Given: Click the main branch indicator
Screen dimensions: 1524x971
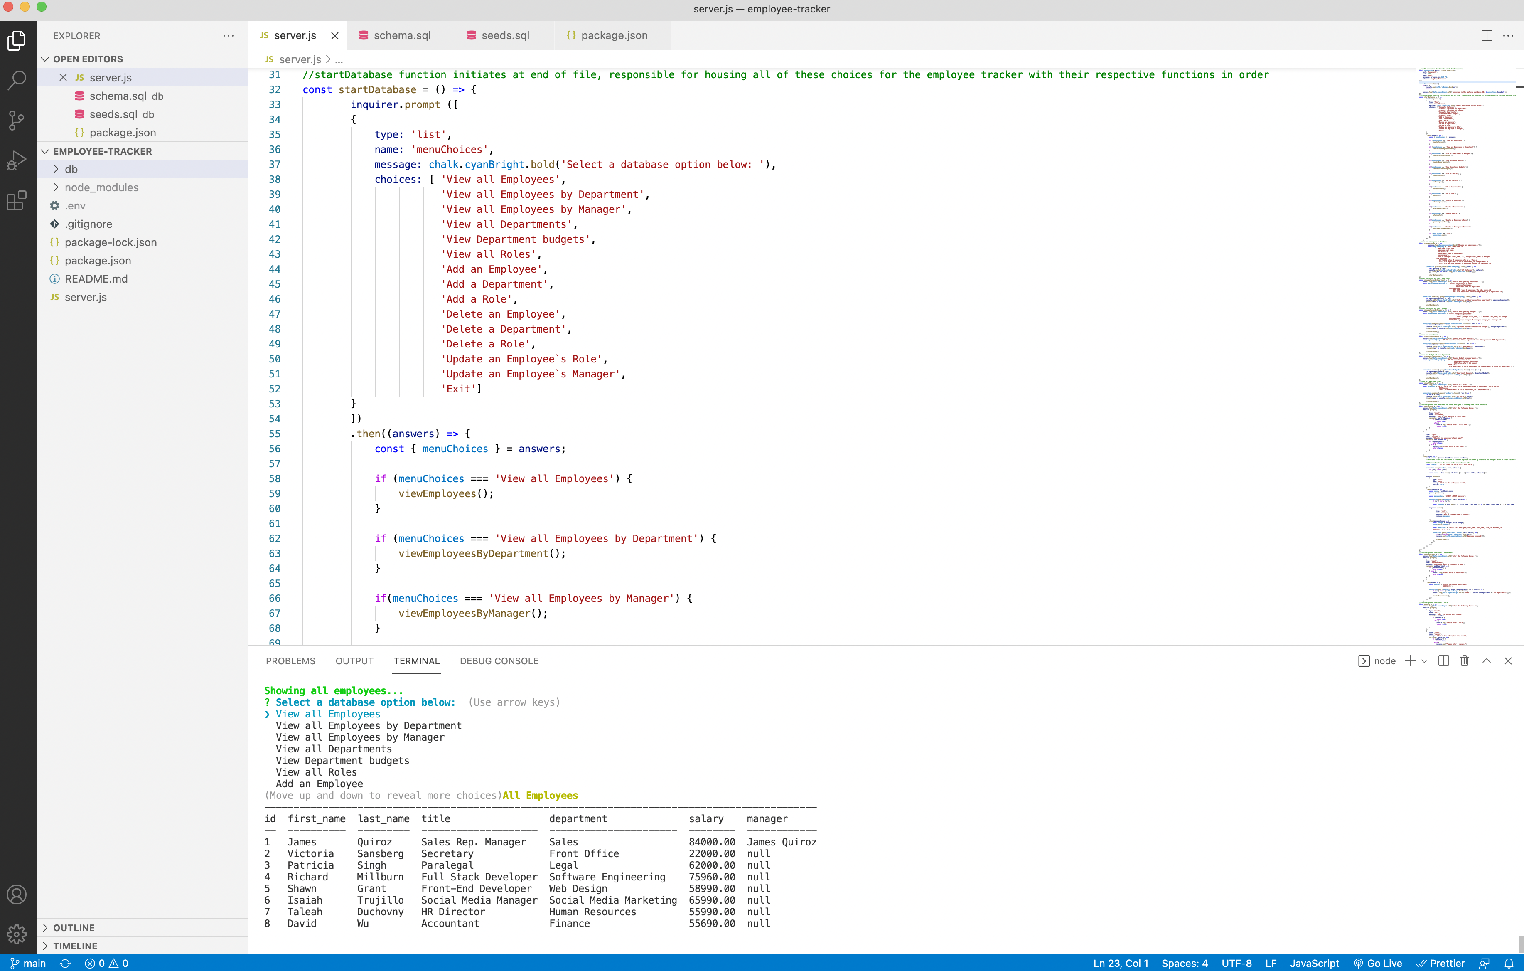Looking at the screenshot, I should coord(29,963).
